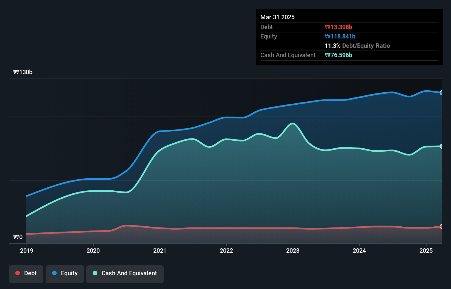
Task: Click the ₩76.596b cash value in tooltip
Action: [338, 55]
